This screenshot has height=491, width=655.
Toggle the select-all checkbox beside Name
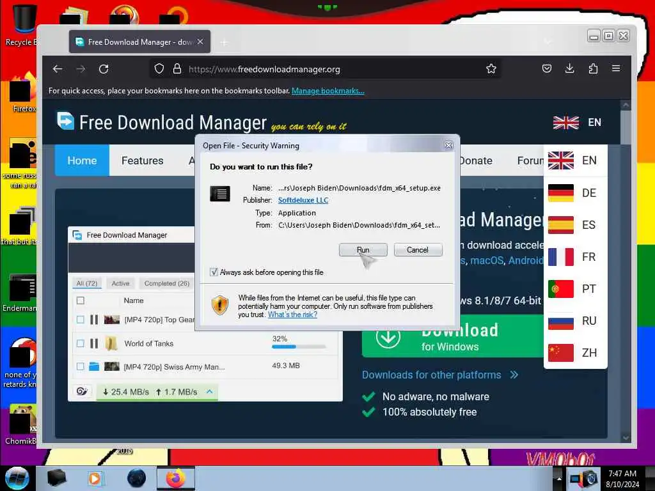click(x=81, y=300)
